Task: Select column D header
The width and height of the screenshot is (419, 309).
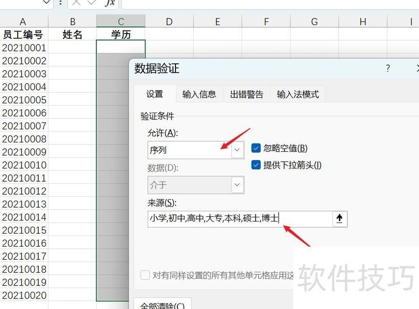Action: coord(169,21)
